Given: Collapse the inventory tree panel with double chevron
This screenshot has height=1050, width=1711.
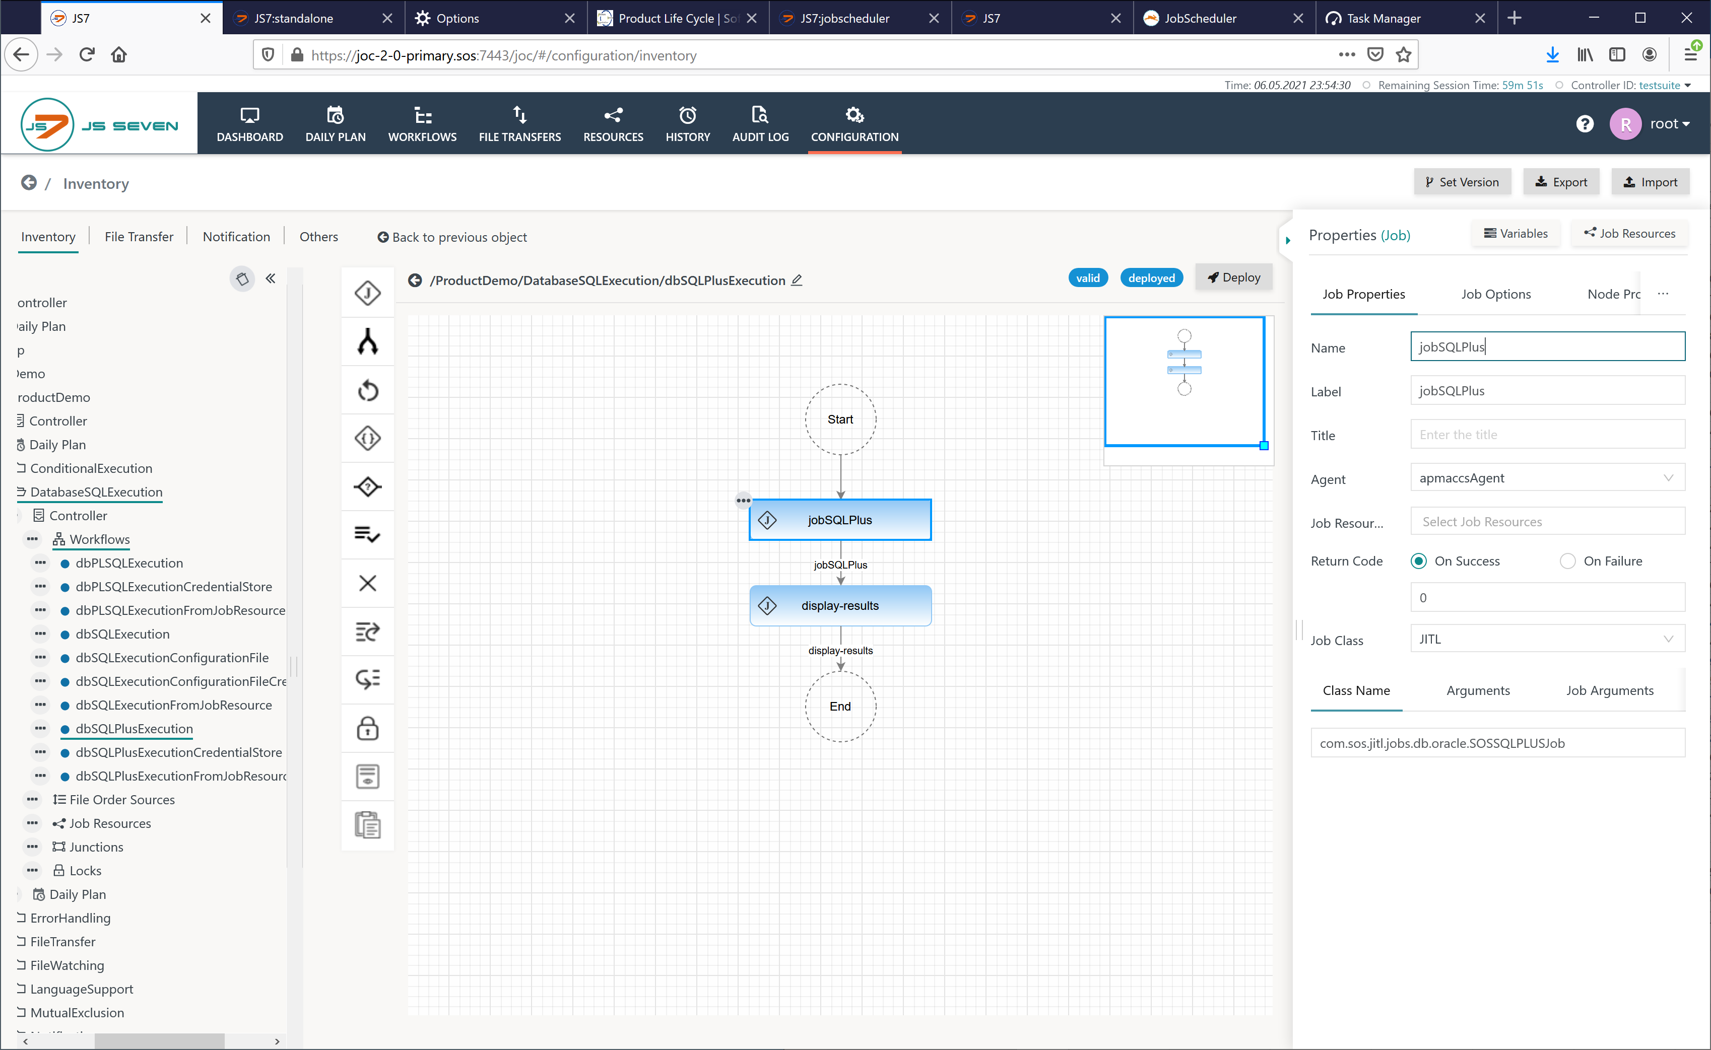Looking at the screenshot, I should [x=270, y=278].
